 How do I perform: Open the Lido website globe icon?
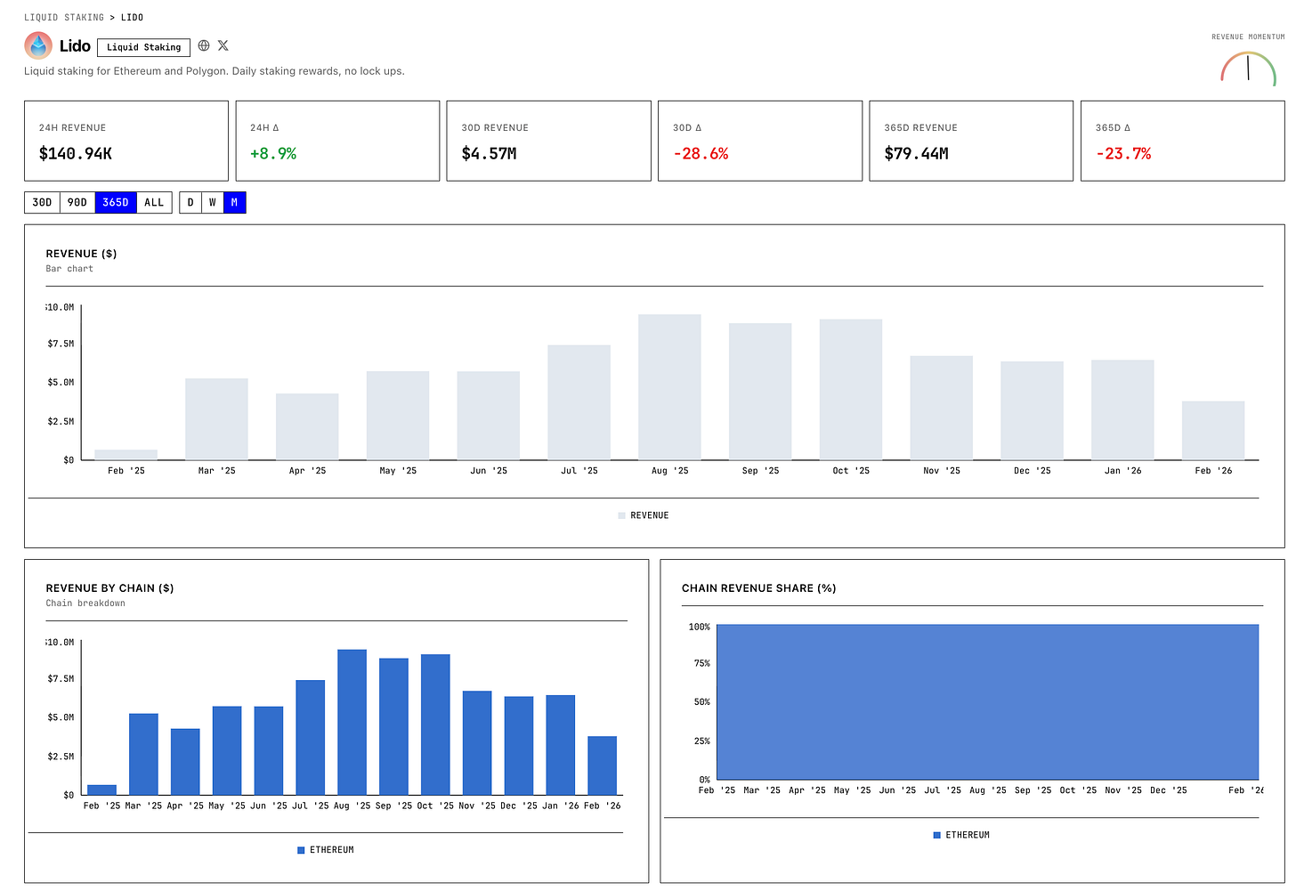204,45
